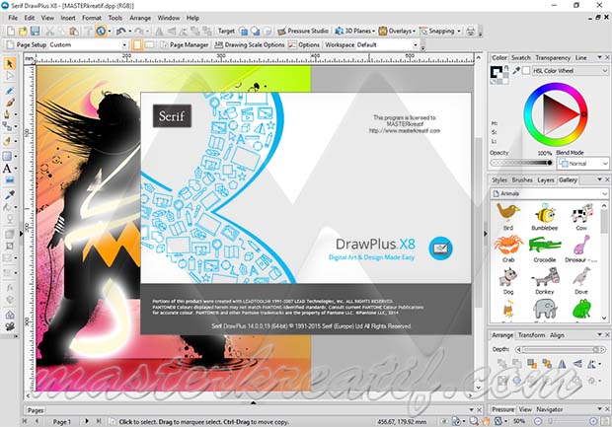Zoom out with the status bar minus icon
612x427 pixels.
pos(538,421)
